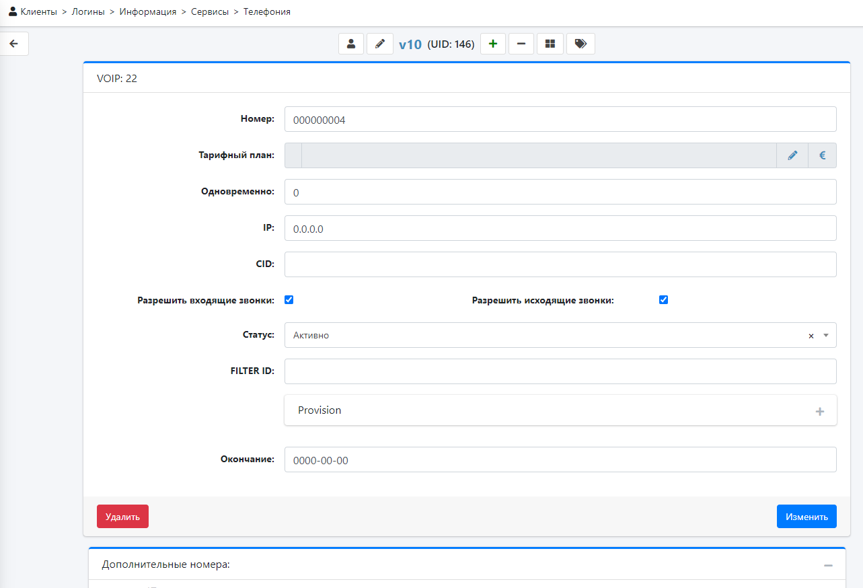Click the green plus icon in toolbar
The width and height of the screenshot is (863, 588).
point(493,44)
